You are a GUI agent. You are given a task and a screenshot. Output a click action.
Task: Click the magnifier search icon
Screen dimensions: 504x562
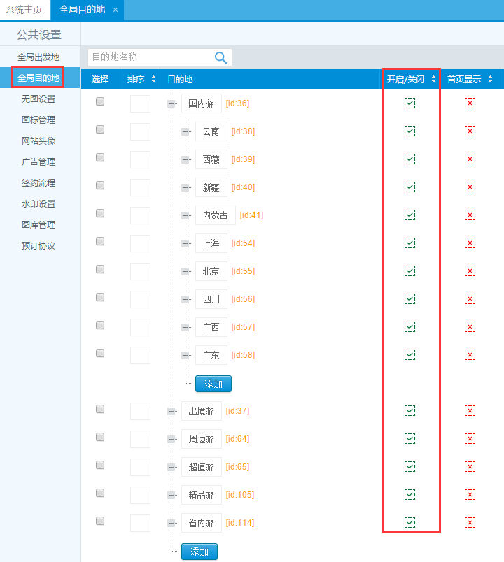(x=221, y=58)
